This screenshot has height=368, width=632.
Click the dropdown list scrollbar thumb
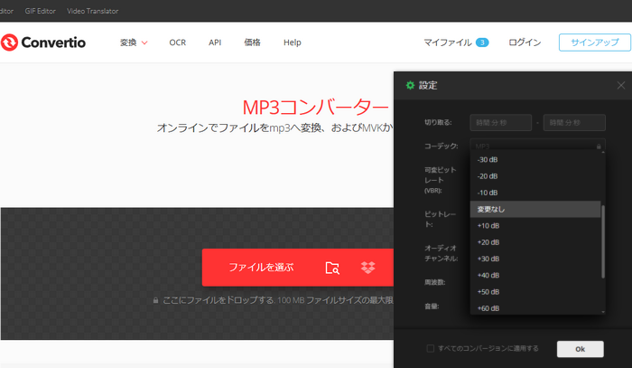[x=603, y=241]
